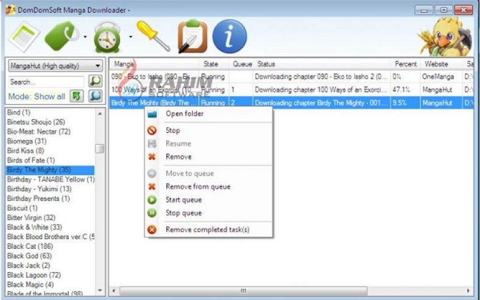This screenshot has width=480, height=300.
Task: Click the spreadsheet list toolbar icon
Action: click(24, 37)
